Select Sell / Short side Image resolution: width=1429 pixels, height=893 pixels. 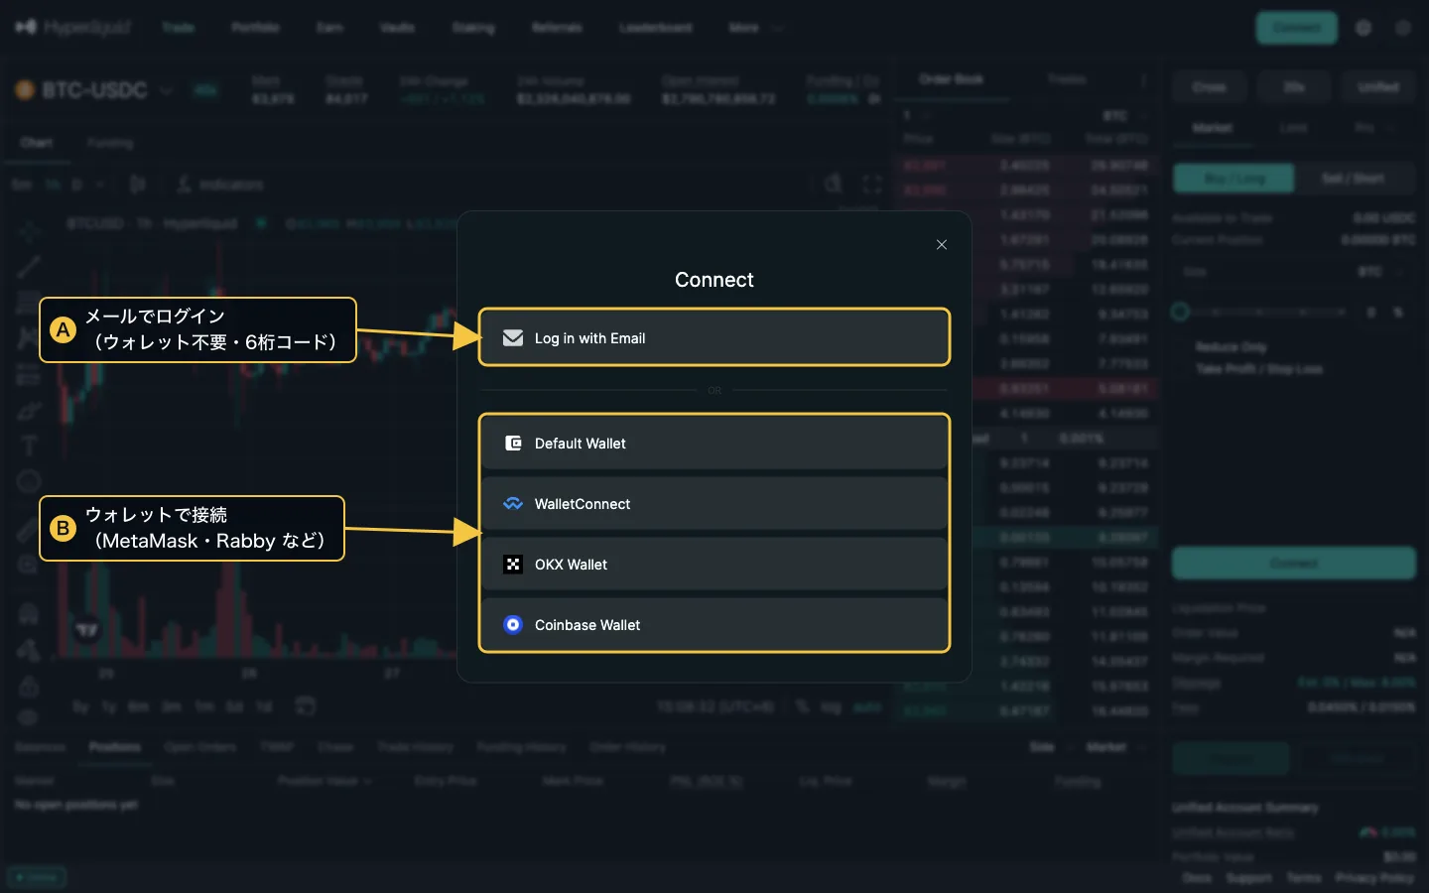(x=1354, y=179)
